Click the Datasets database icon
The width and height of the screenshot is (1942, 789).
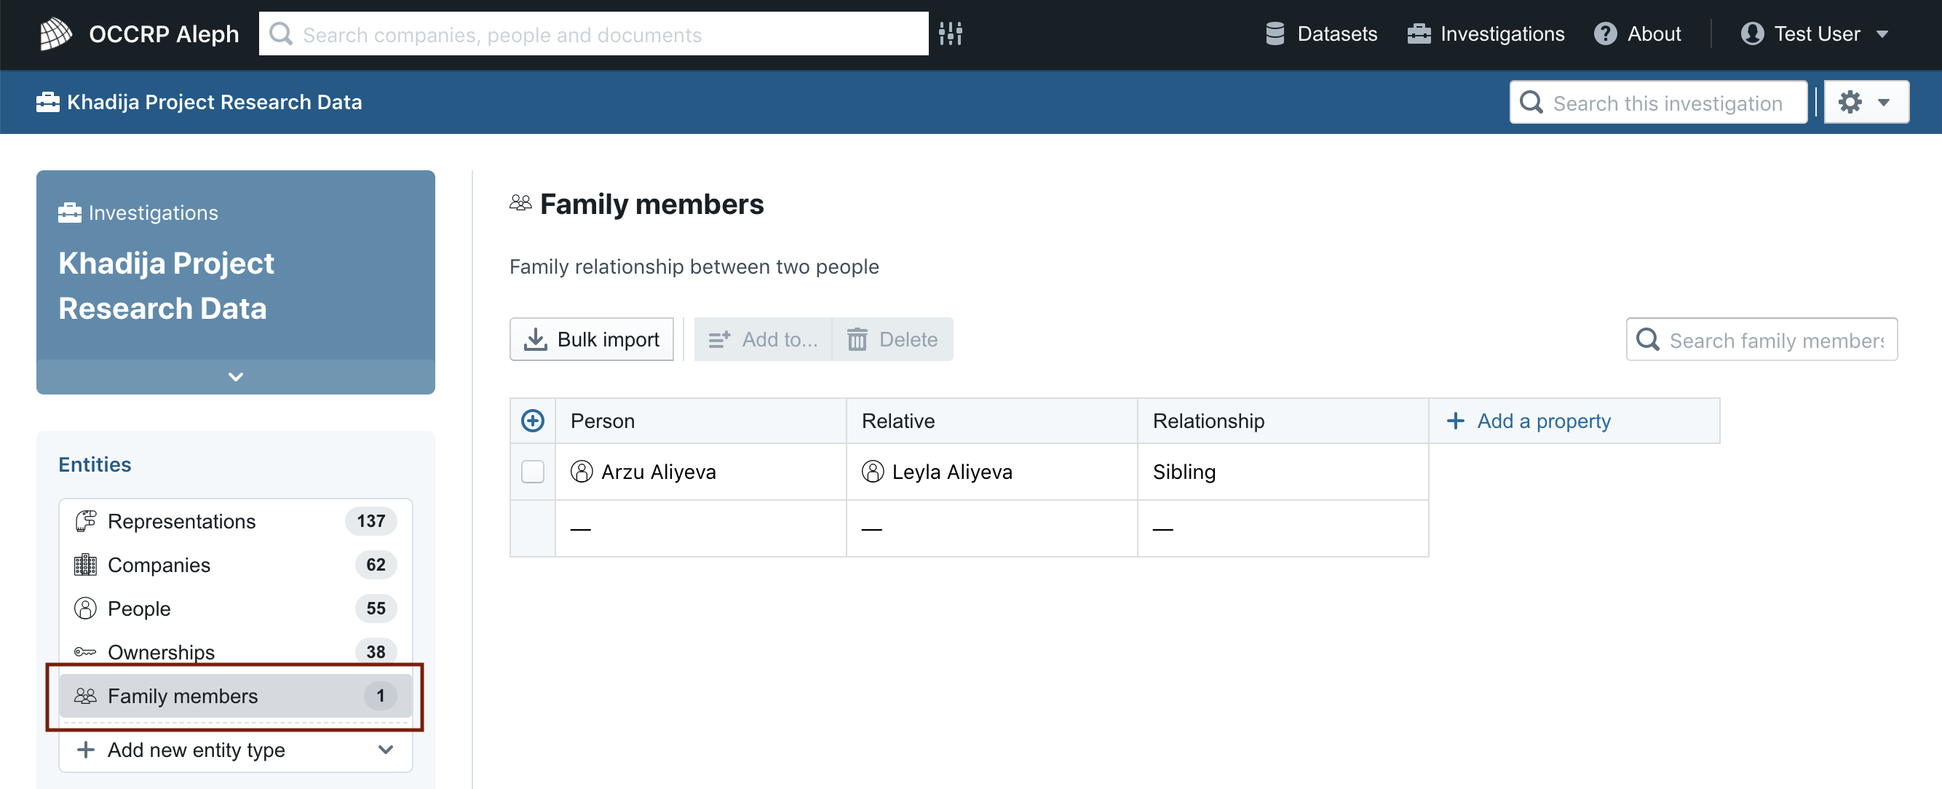click(x=1275, y=34)
